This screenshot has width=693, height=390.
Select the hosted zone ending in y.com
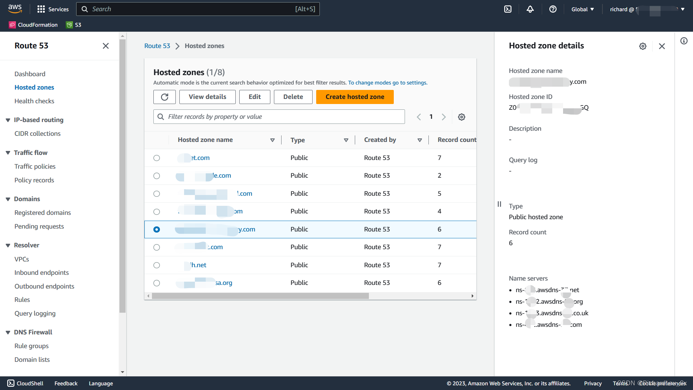[x=157, y=229]
